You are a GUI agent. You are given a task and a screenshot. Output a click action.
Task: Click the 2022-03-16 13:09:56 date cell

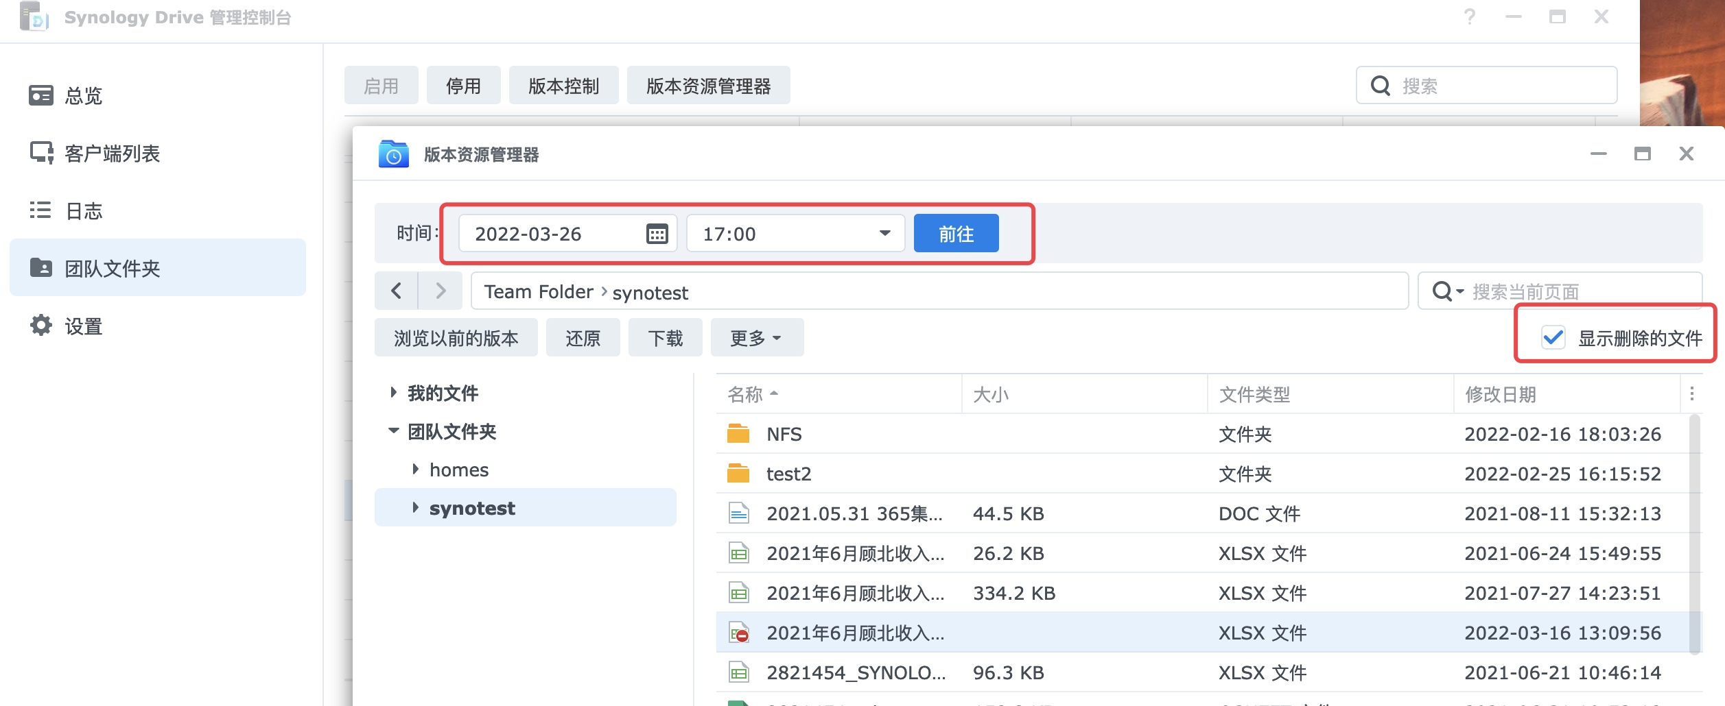click(1562, 633)
